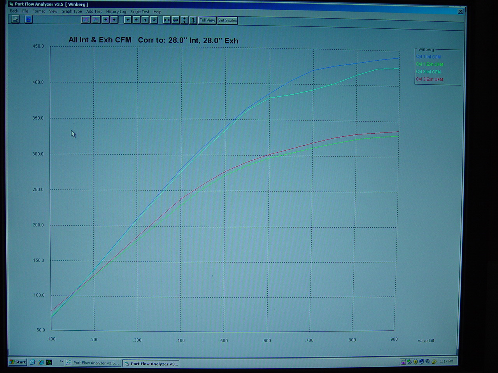Shrink the graph horizontally with the inward arrows
The image size is (498, 373).
[167, 20]
